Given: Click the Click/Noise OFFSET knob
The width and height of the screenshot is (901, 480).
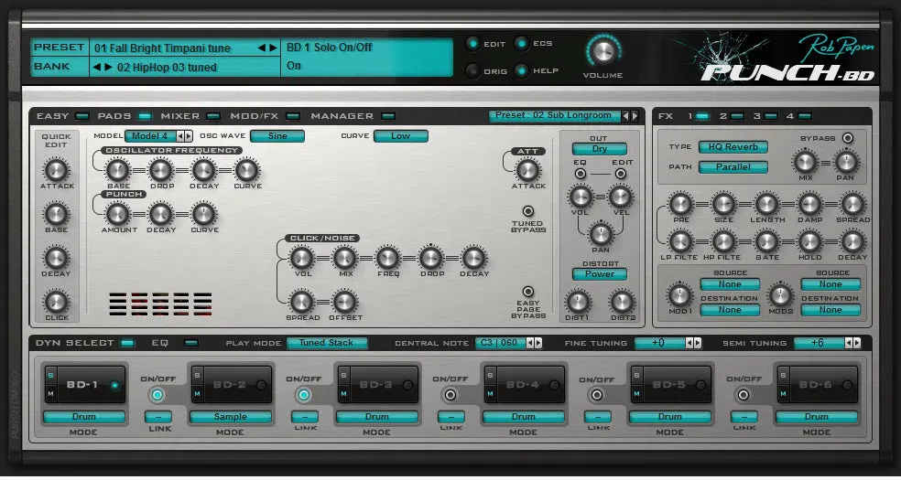Looking at the screenshot, I should point(345,302).
